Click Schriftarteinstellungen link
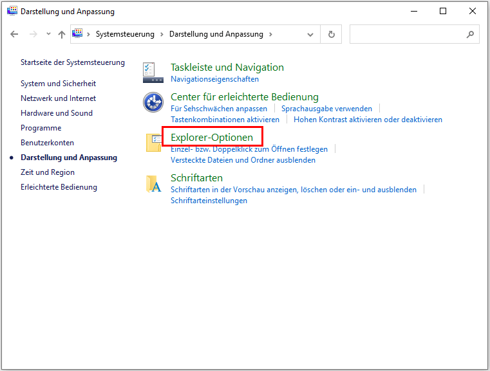The height and width of the screenshot is (371, 490). tap(209, 201)
